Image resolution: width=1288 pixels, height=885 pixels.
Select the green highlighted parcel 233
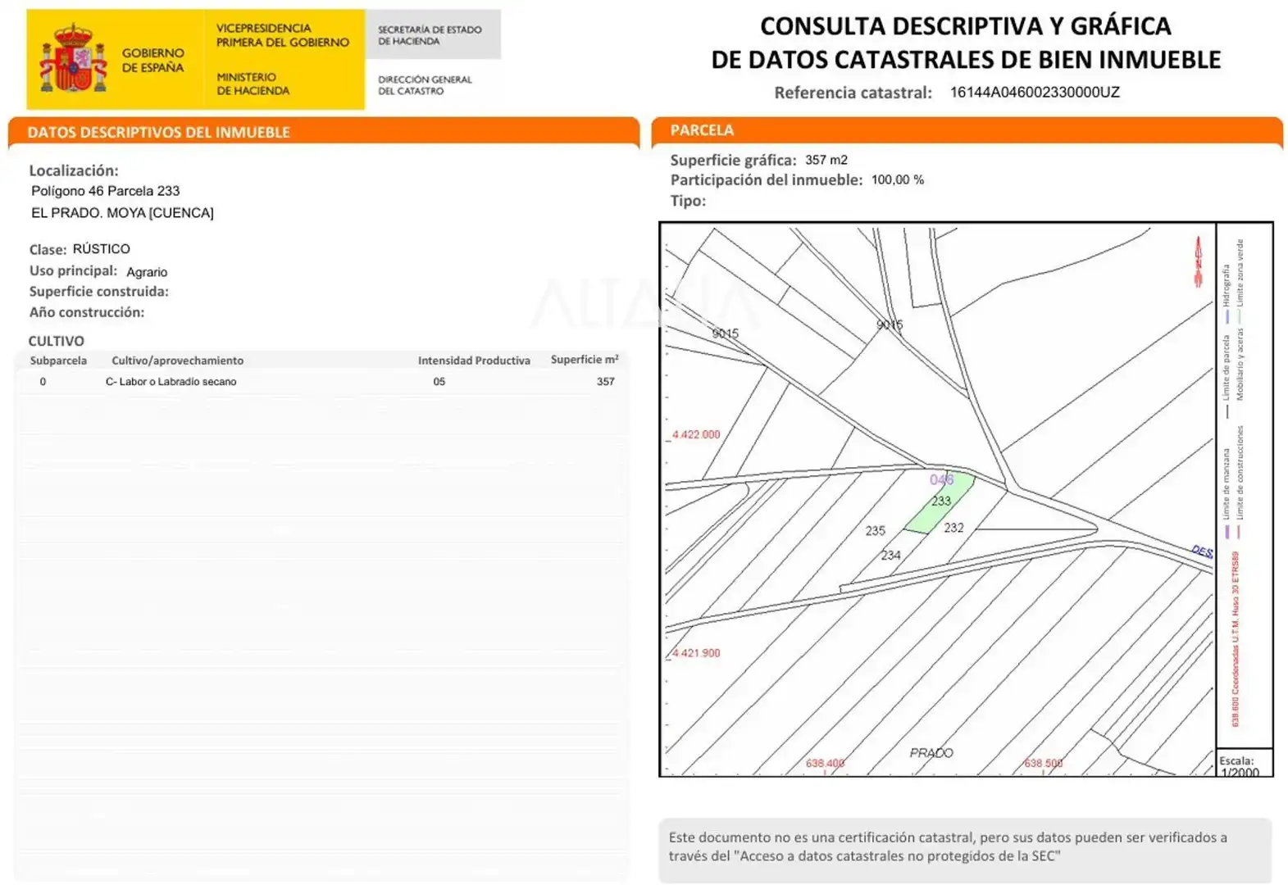click(940, 503)
